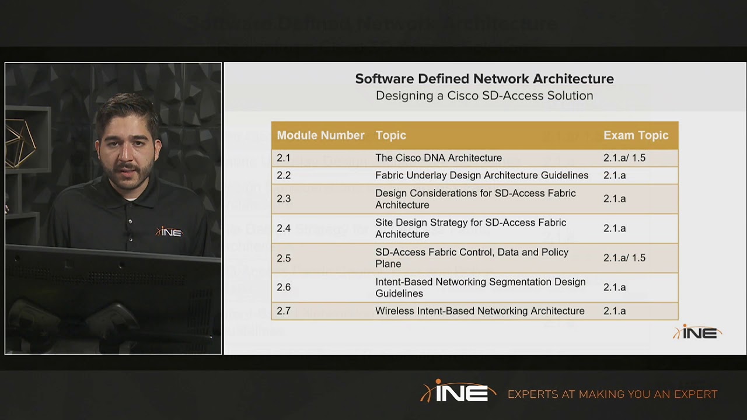This screenshot has height=420, width=747.
Task: Click topic 'Fabric Underlay Design Architecture Guidelines'
Action: [482, 176]
